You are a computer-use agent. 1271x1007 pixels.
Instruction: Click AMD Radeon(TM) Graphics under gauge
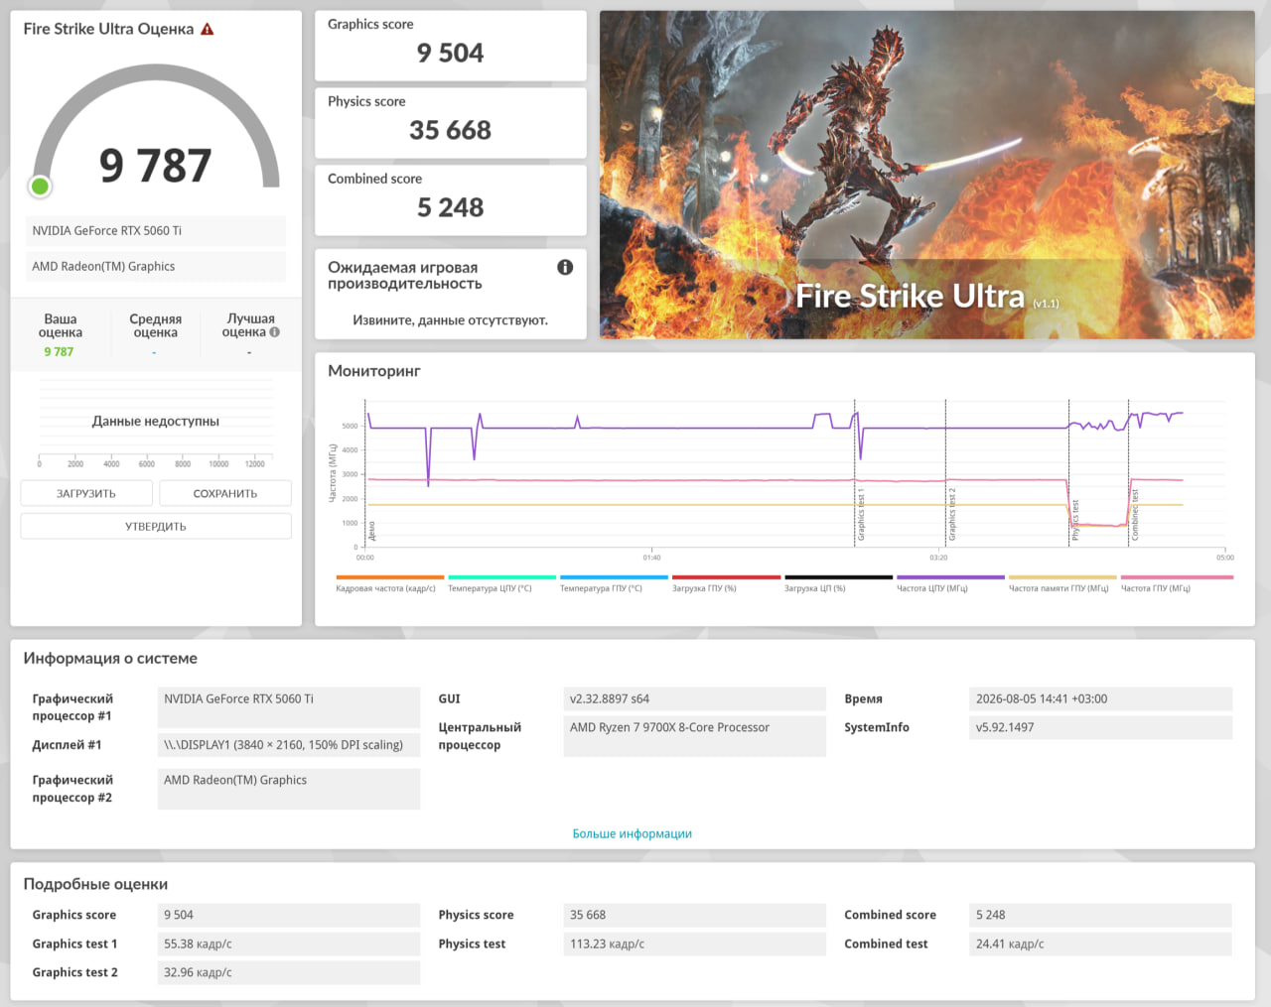click(155, 266)
